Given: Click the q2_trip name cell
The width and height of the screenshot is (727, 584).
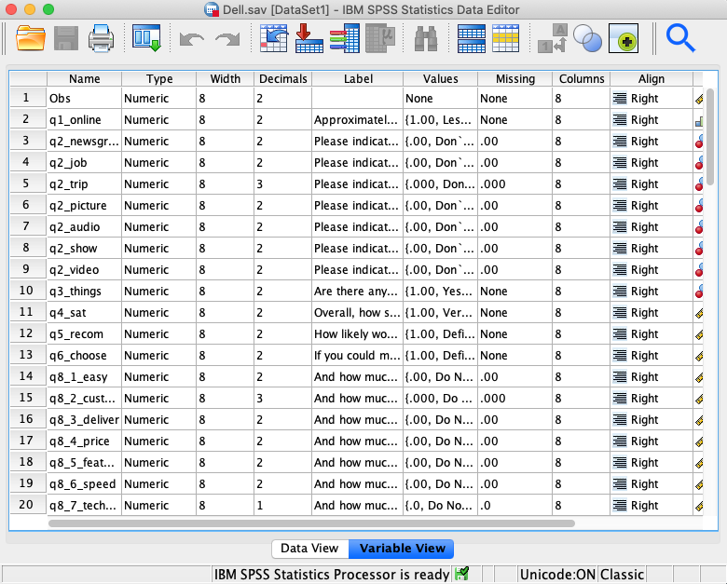Looking at the screenshot, I should (85, 184).
